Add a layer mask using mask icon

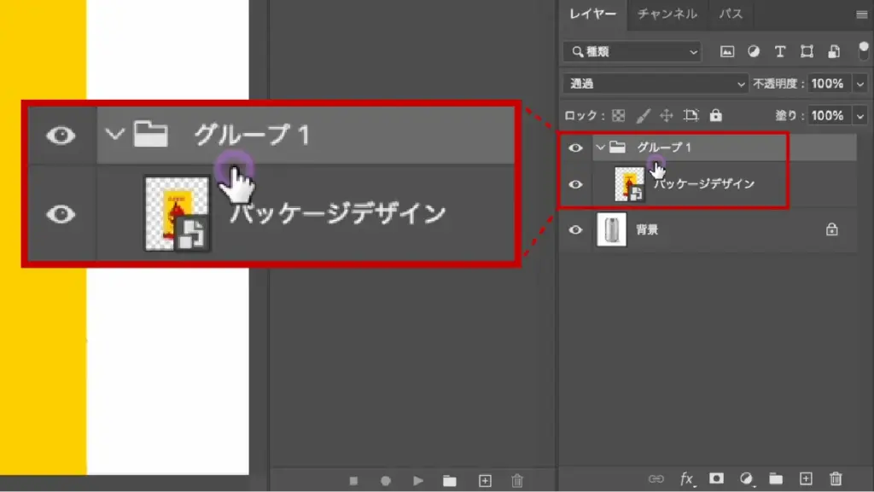[717, 478]
